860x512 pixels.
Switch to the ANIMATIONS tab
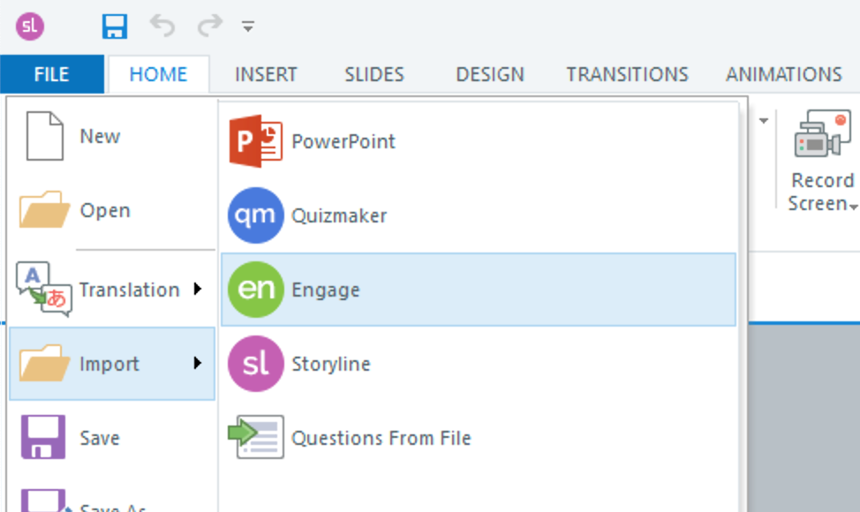783,74
